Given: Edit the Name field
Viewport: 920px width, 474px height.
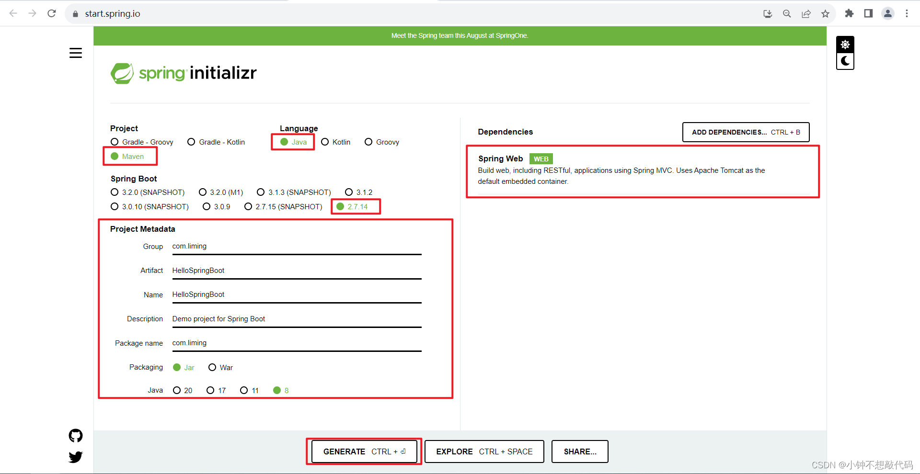Looking at the screenshot, I should 297,294.
